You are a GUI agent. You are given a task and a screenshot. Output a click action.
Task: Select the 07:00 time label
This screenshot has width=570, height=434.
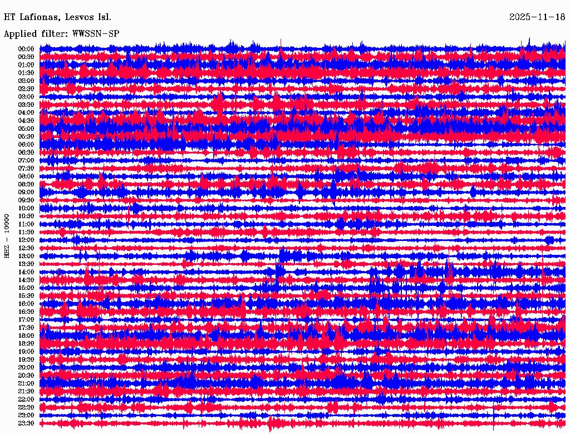(x=26, y=160)
